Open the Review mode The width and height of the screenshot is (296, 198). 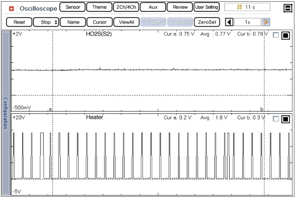pos(180,7)
